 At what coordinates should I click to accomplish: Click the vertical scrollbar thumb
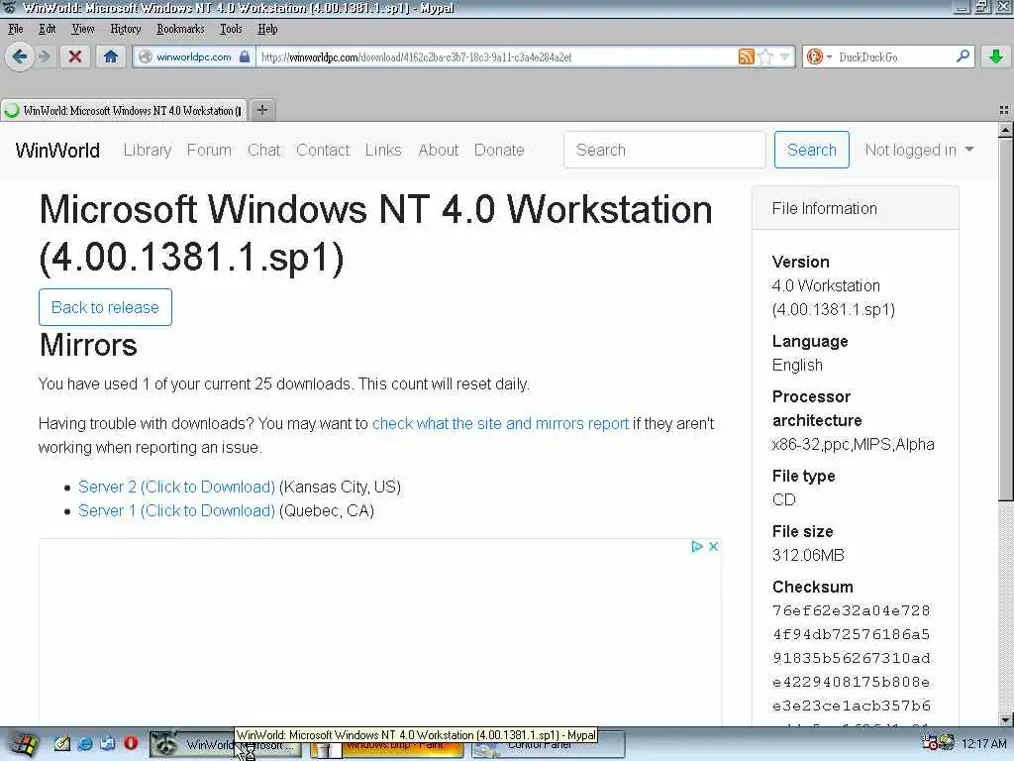tap(1005, 319)
